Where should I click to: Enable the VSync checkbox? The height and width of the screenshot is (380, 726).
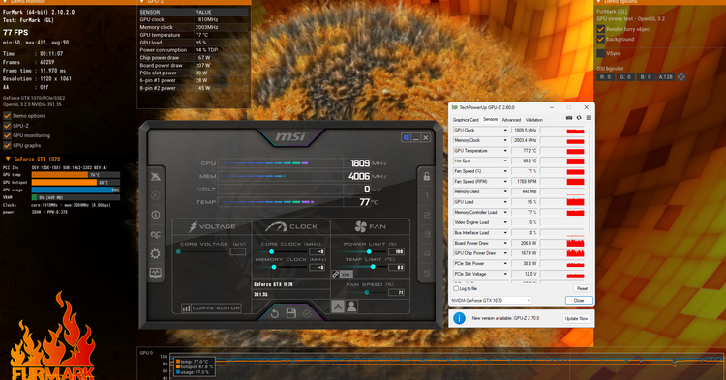tap(600, 53)
